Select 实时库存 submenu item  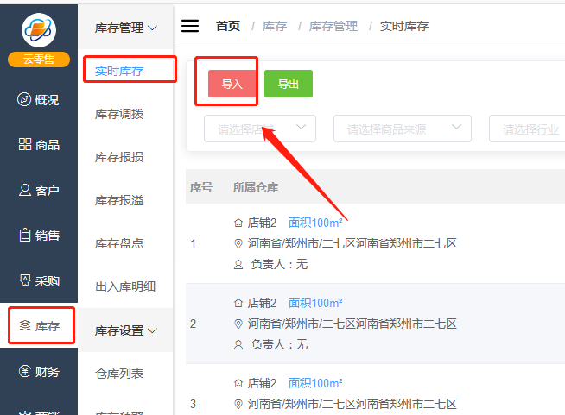[119, 71]
